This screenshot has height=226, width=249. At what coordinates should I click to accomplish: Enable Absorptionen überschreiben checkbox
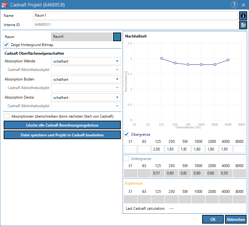click(7, 116)
